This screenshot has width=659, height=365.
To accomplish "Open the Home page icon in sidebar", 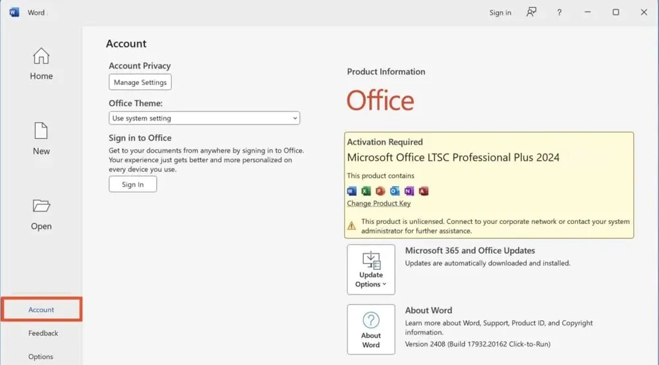I will [x=41, y=56].
